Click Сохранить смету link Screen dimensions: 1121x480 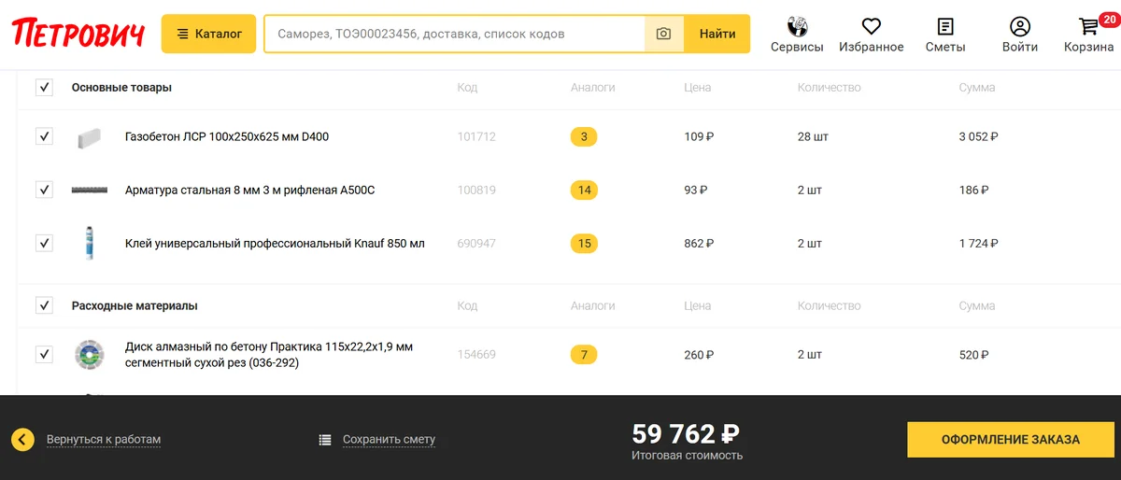coord(388,440)
